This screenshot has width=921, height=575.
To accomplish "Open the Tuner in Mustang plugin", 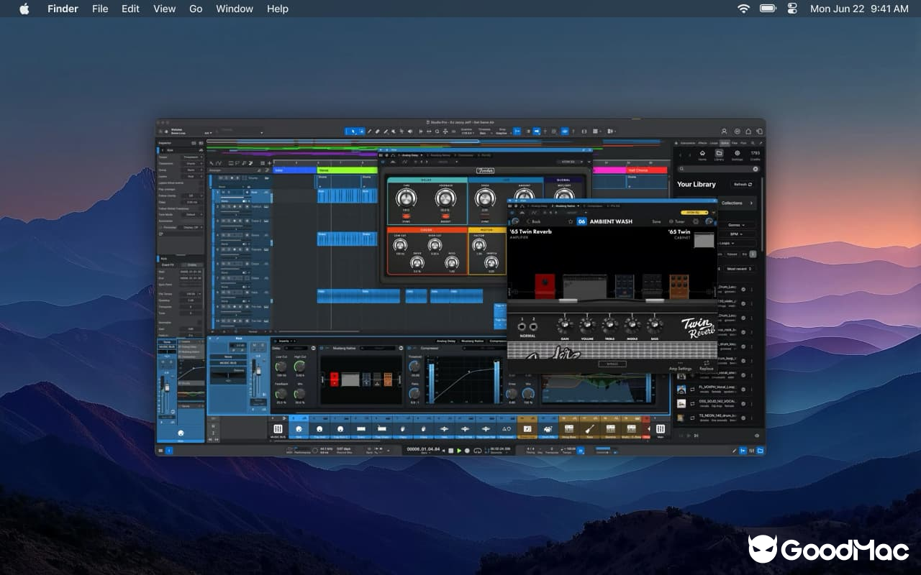I will click(x=676, y=221).
